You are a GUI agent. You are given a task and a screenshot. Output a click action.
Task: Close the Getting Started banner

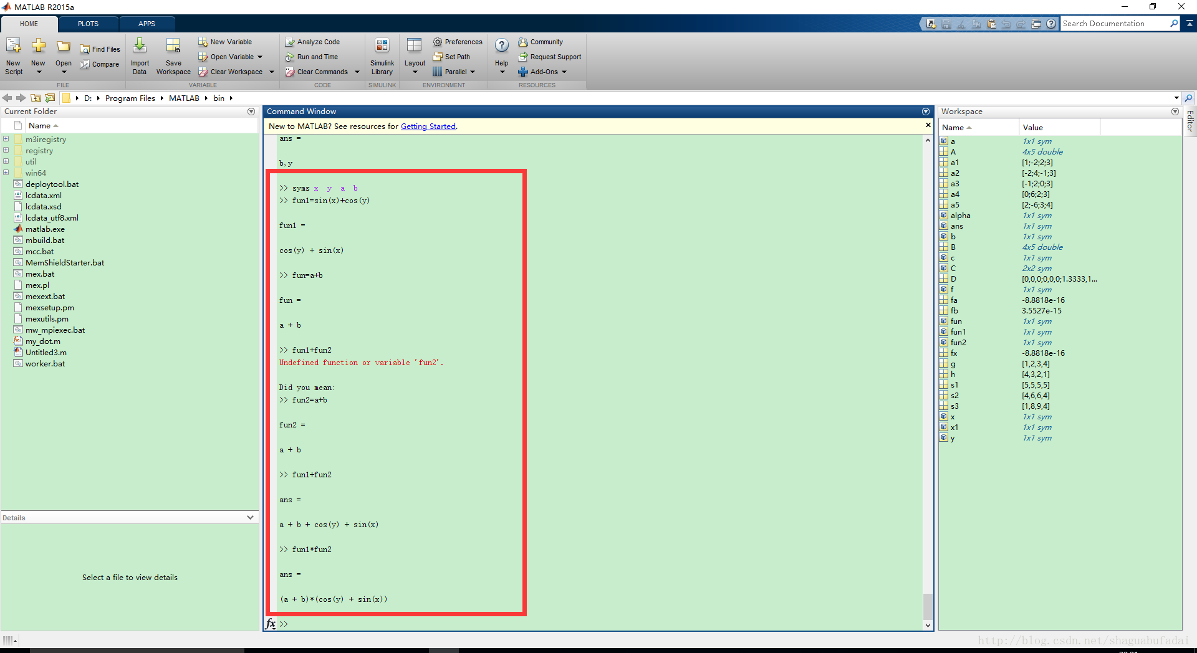click(928, 125)
